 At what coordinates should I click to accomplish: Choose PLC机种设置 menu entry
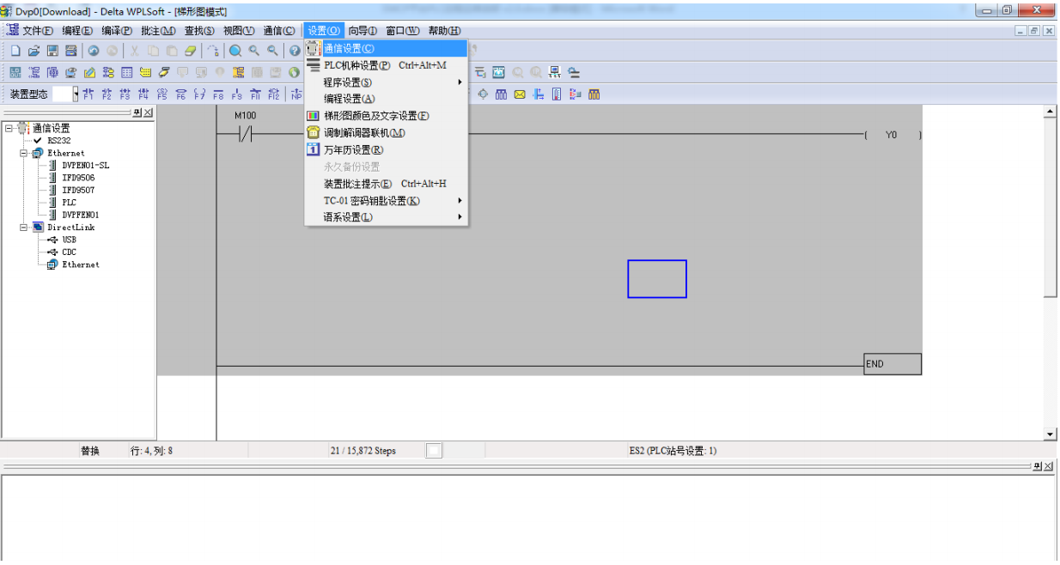click(x=386, y=65)
